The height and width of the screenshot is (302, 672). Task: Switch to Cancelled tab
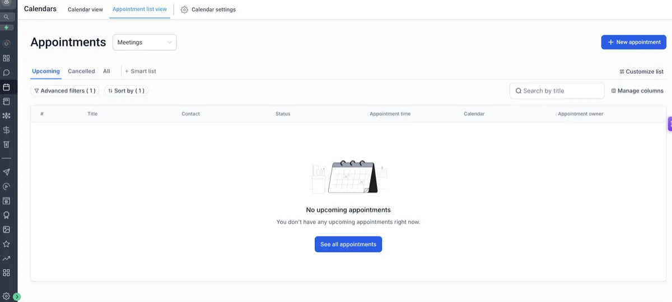coord(81,72)
